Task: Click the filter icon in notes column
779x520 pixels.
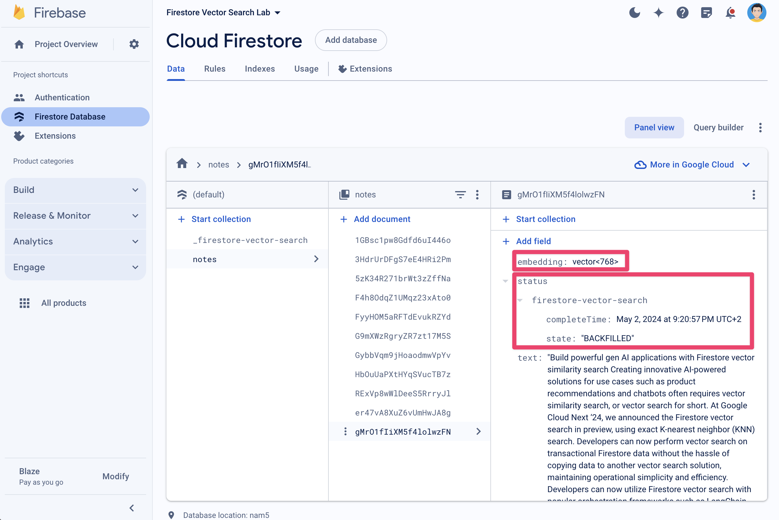Action: 460,194
